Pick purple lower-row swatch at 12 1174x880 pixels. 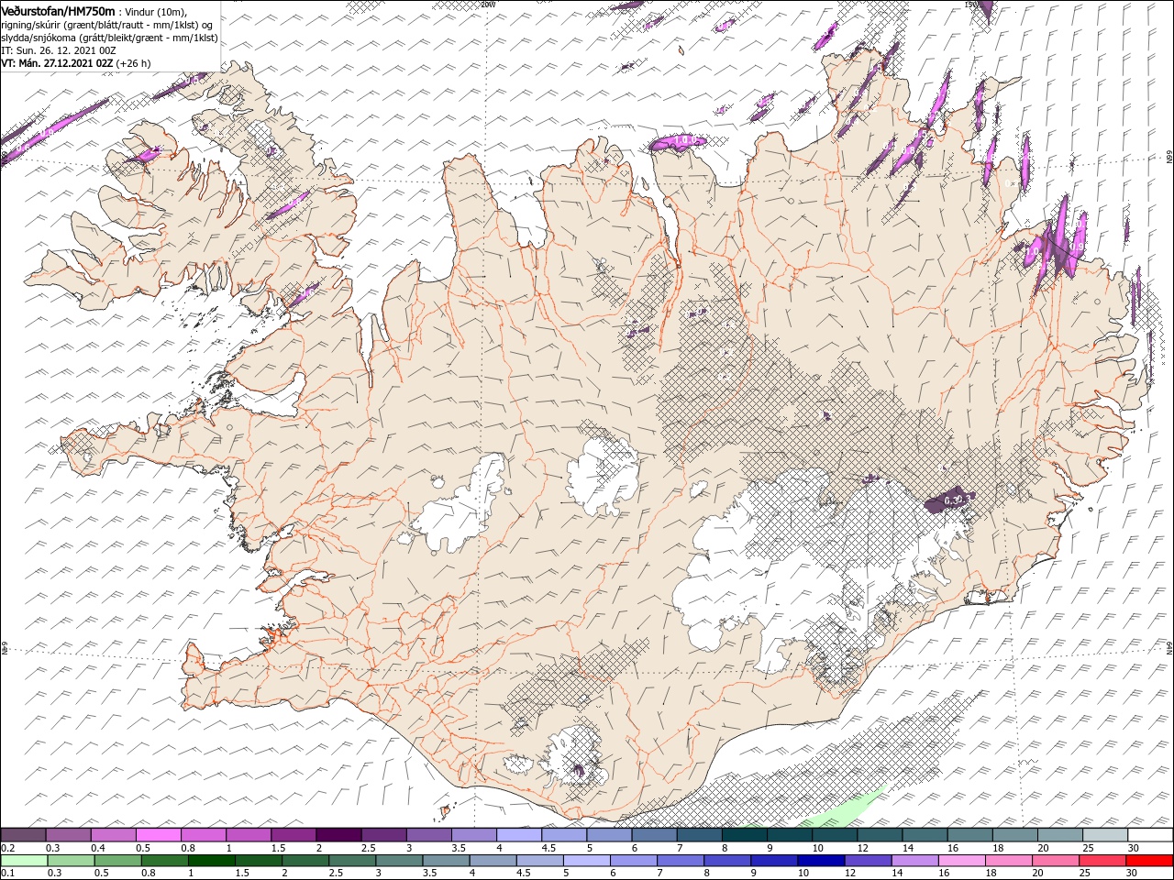pos(867,861)
